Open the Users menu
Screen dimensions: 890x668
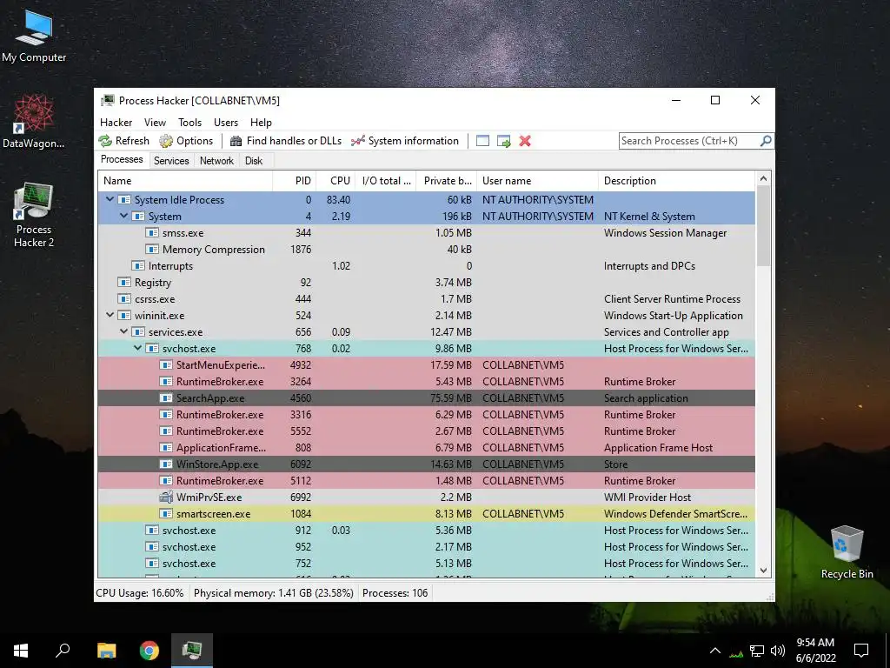coord(226,122)
